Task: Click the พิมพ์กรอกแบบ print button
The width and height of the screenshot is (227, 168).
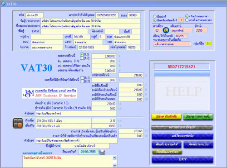Action: (x=198, y=144)
